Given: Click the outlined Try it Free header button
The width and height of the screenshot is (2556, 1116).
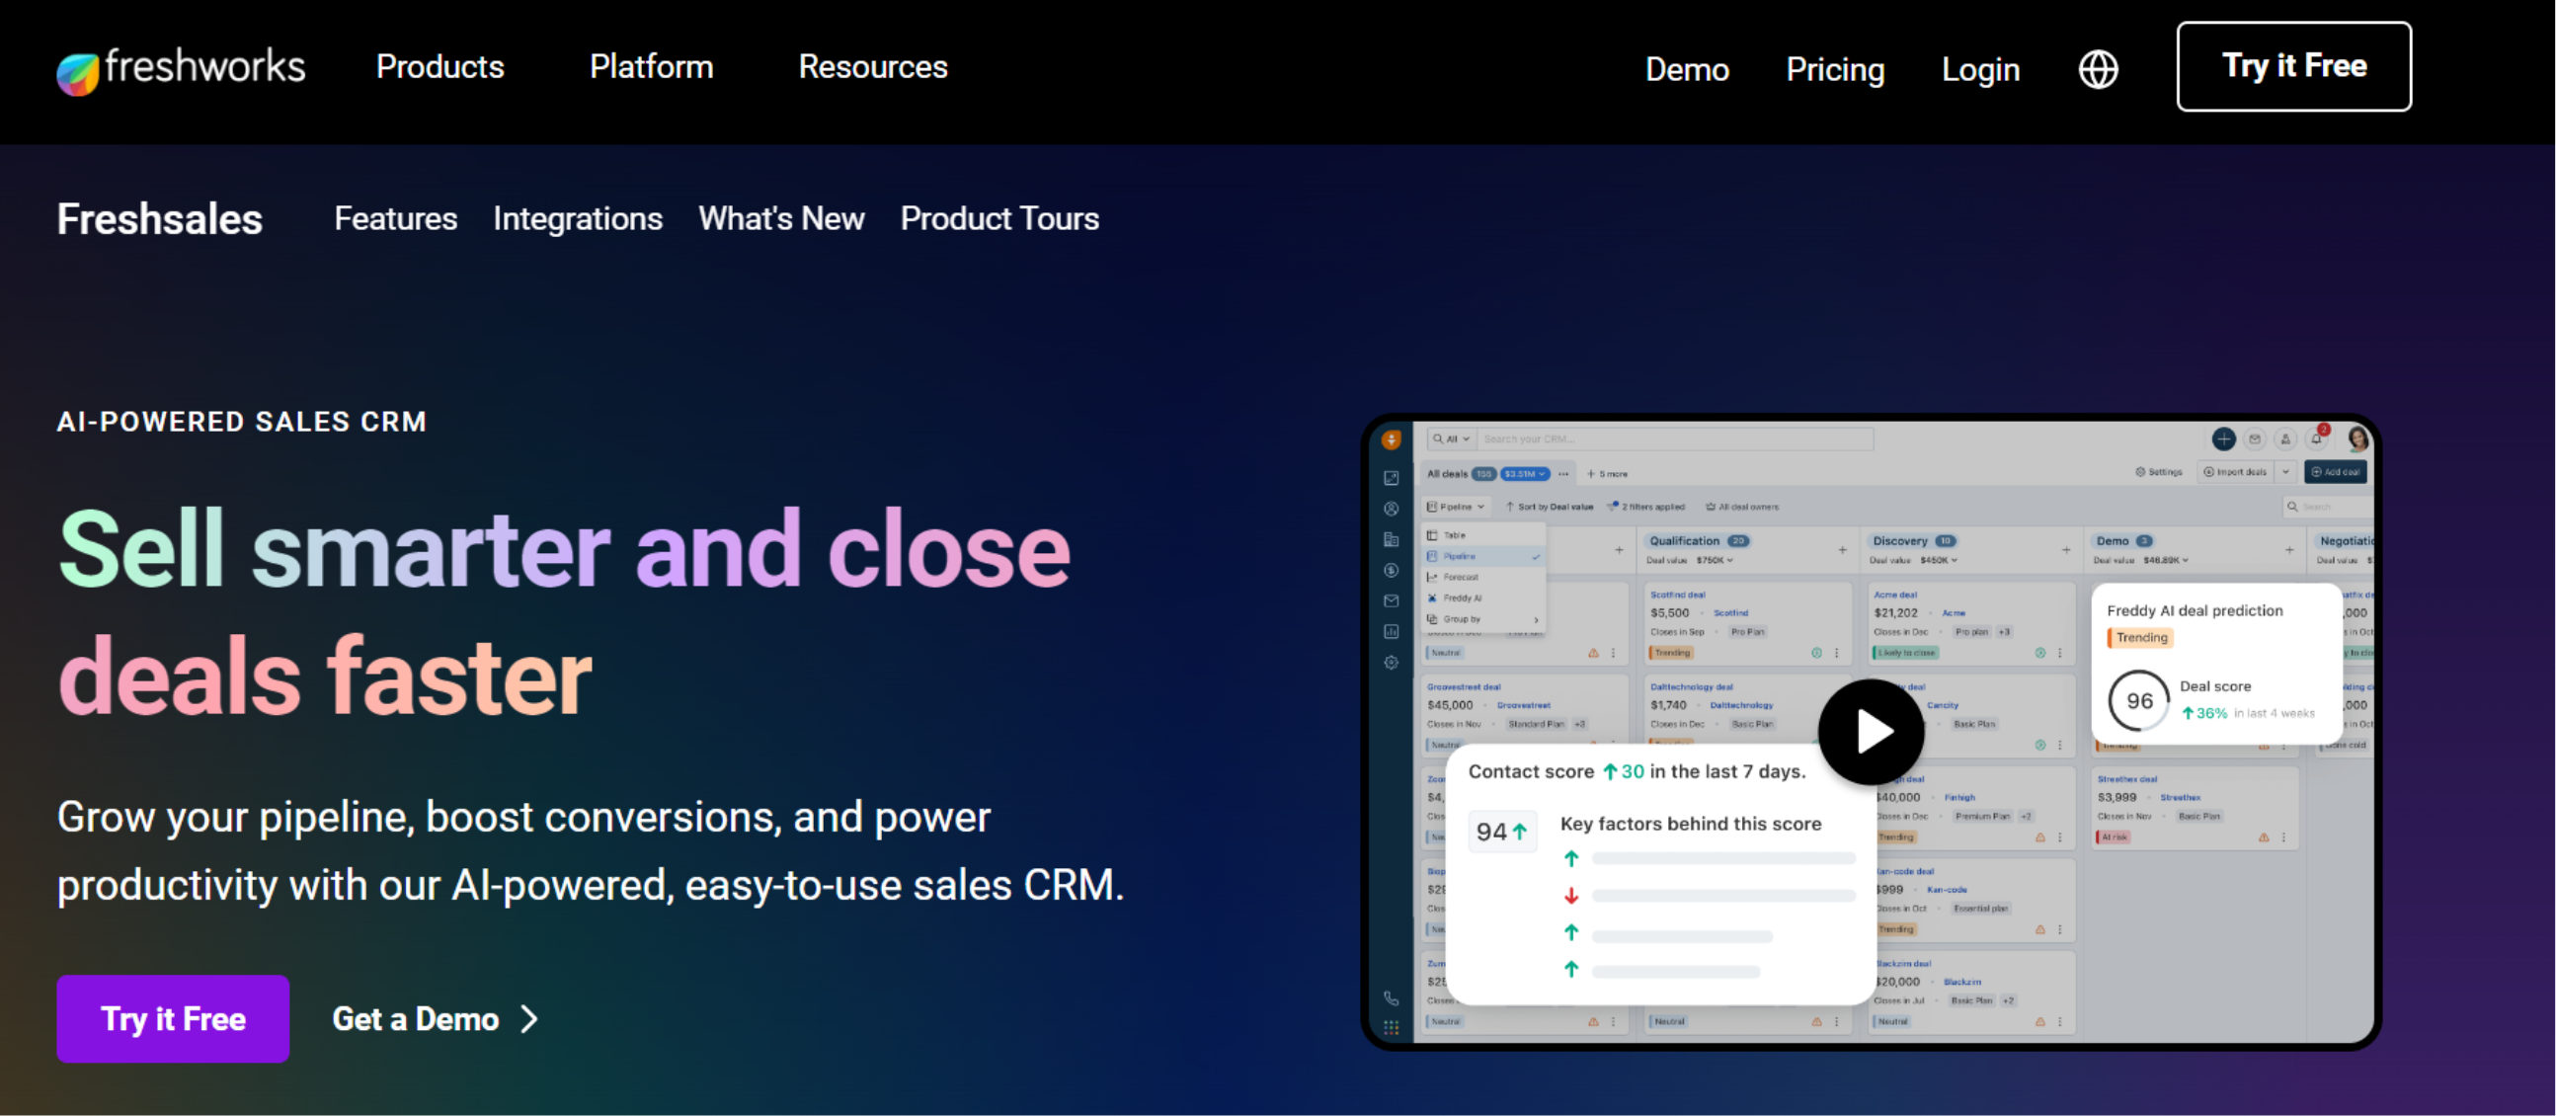Looking at the screenshot, I should pyautogui.click(x=2293, y=66).
